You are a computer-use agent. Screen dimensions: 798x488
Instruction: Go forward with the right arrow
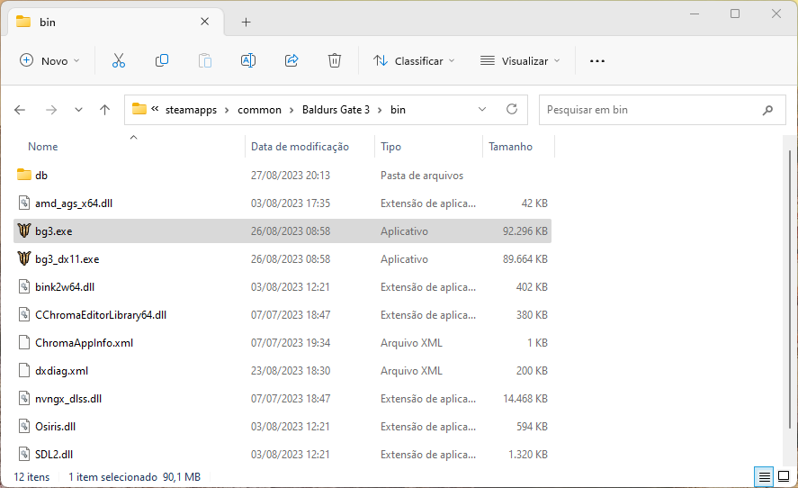(51, 110)
